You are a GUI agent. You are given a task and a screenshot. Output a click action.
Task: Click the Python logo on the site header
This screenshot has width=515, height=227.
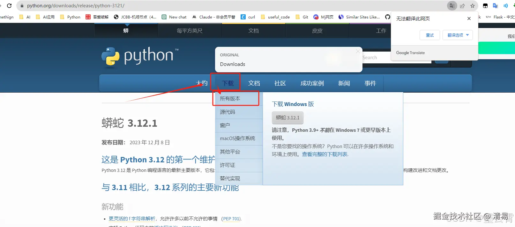click(140, 57)
